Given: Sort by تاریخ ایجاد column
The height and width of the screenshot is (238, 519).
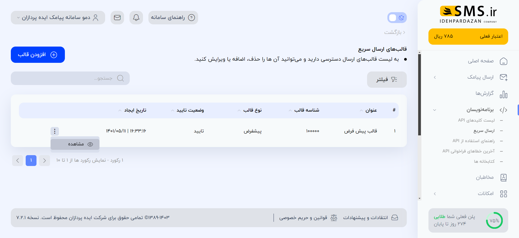Looking at the screenshot, I should tap(132, 110).
